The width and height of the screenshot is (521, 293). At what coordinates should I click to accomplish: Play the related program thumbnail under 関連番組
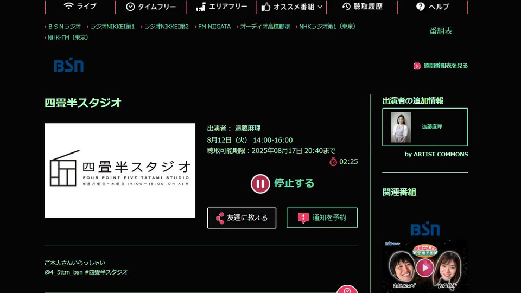(424, 267)
